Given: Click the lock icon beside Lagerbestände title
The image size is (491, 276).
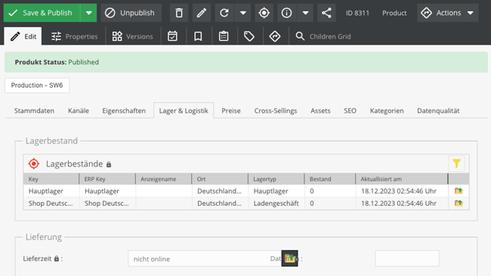Looking at the screenshot, I should (x=109, y=164).
